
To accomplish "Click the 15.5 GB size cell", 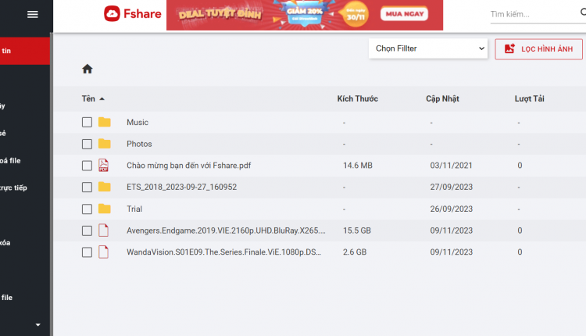I will click(357, 231).
